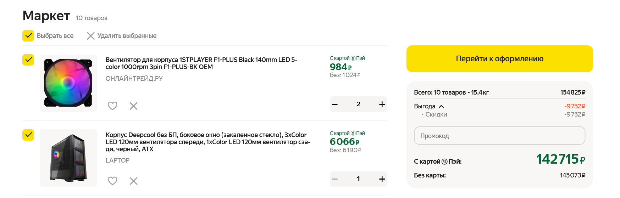
Task: Add the 1STPLAYER fan to favorites
Action: click(112, 106)
